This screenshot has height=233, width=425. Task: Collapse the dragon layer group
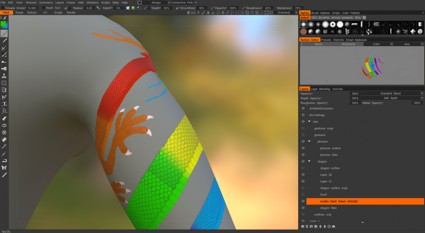coord(309,161)
